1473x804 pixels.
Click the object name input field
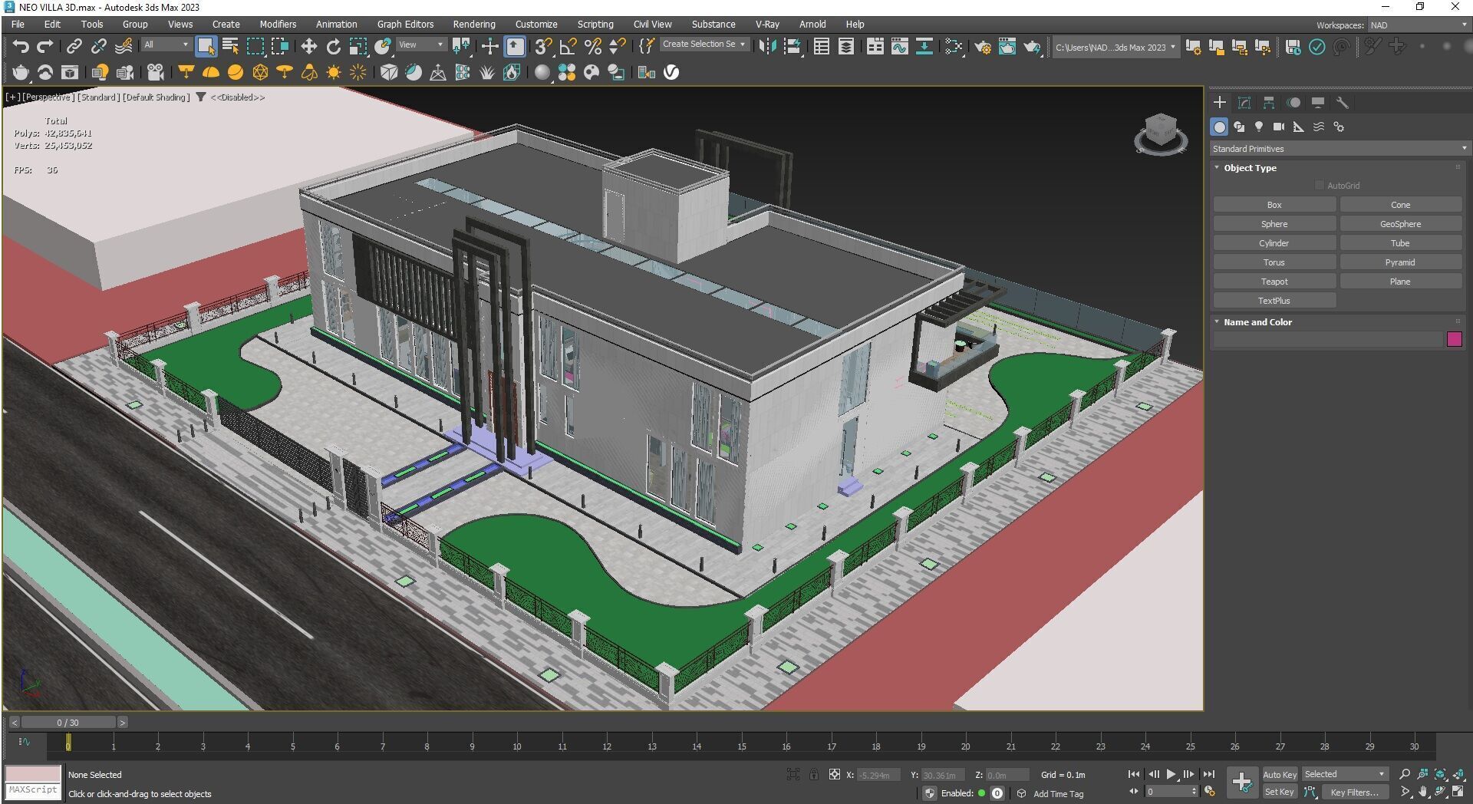(x=1327, y=339)
